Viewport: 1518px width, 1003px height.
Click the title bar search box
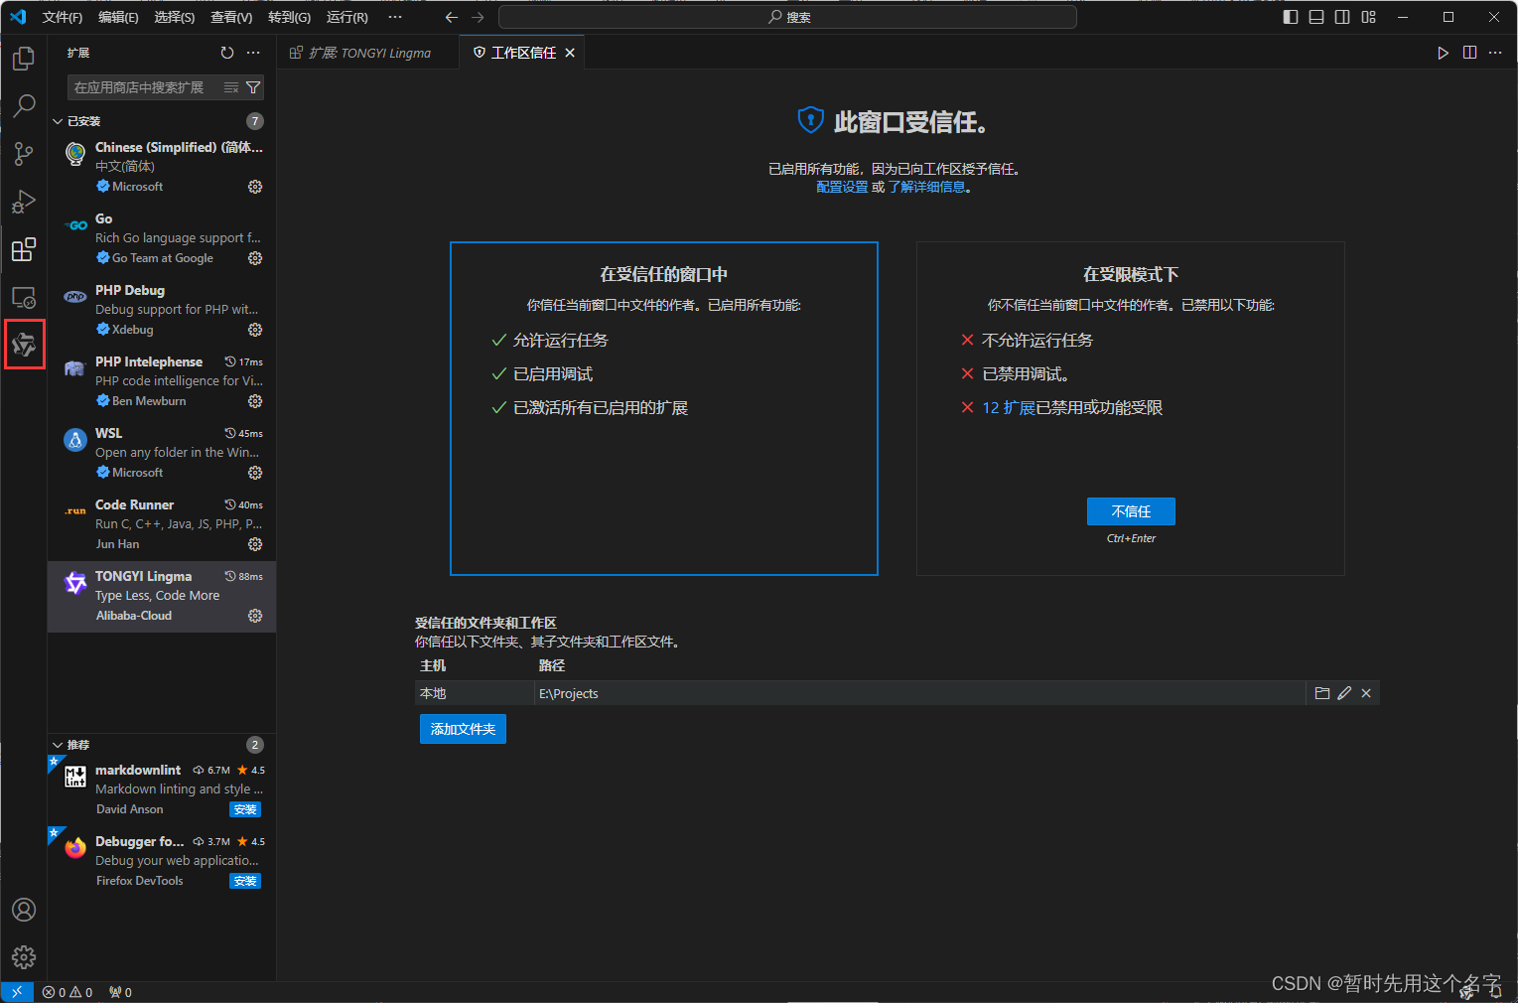[787, 17]
